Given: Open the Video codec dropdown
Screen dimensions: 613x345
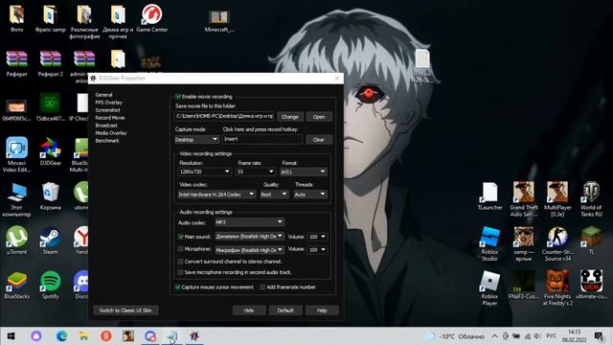Looking at the screenshot, I should coord(216,195).
